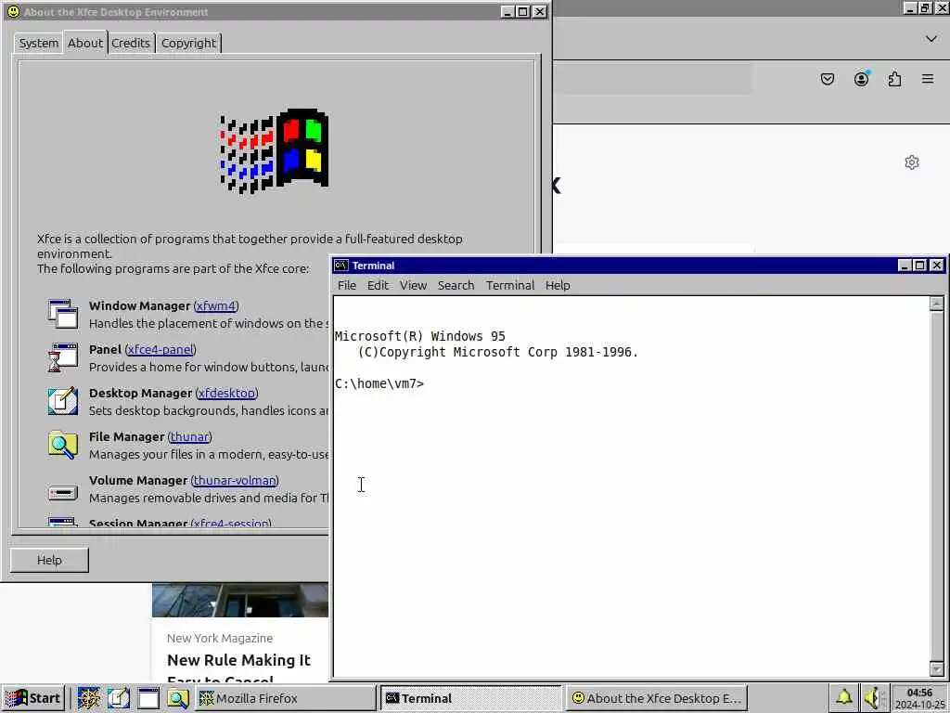Screen dimensions: 950x713
Task: Switch to the System tab
Action: click(x=39, y=43)
